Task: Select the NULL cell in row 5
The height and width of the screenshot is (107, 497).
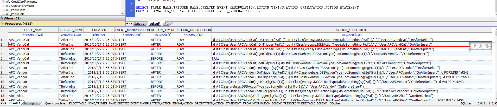Action: point(216,59)
